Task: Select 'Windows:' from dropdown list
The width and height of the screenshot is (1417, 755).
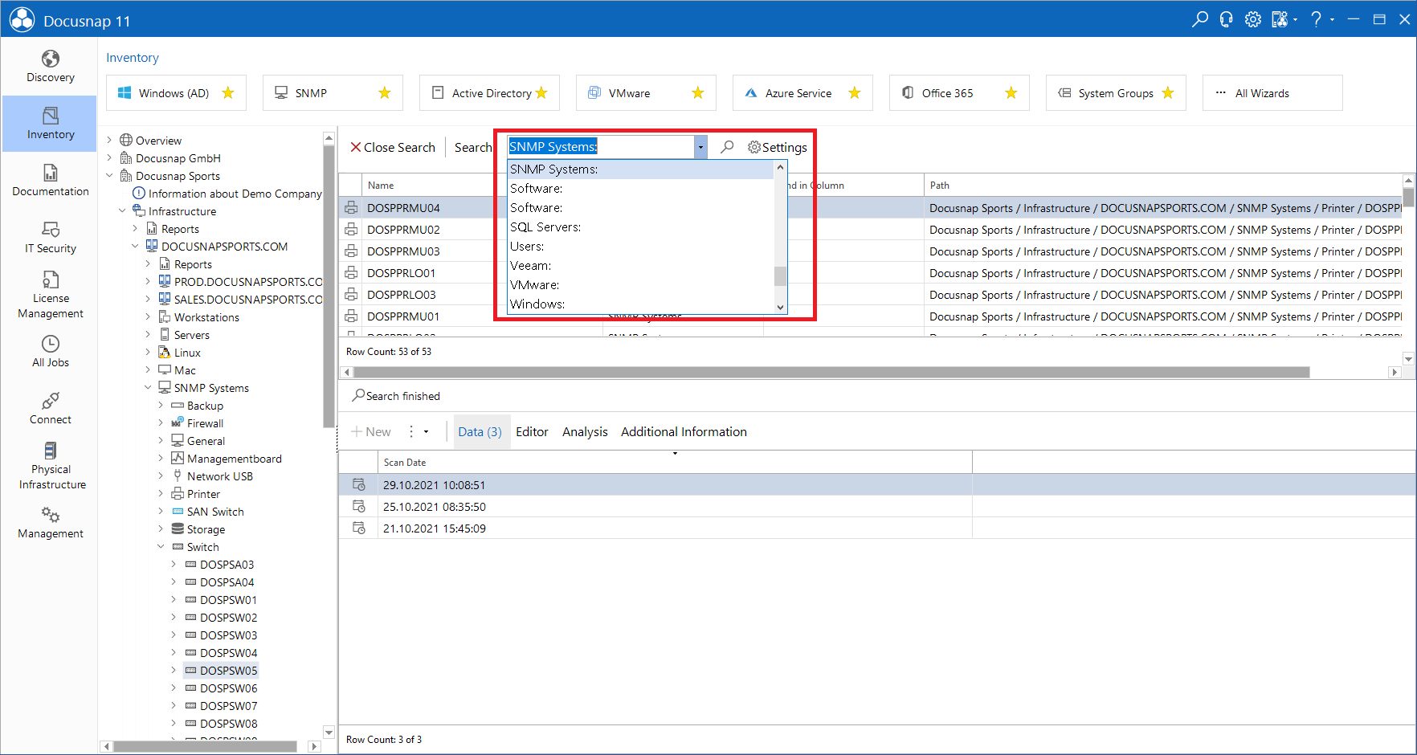Action: pos(640,304)
